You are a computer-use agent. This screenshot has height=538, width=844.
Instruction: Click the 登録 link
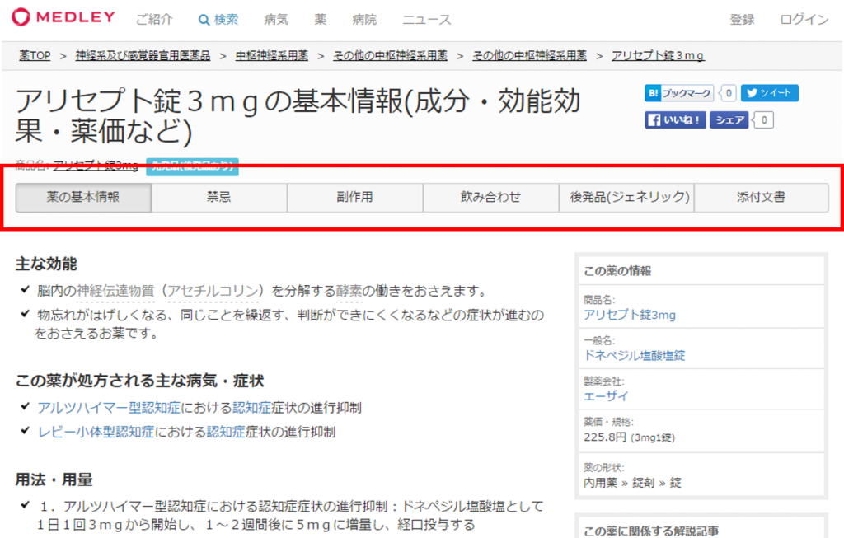(742, 20)
